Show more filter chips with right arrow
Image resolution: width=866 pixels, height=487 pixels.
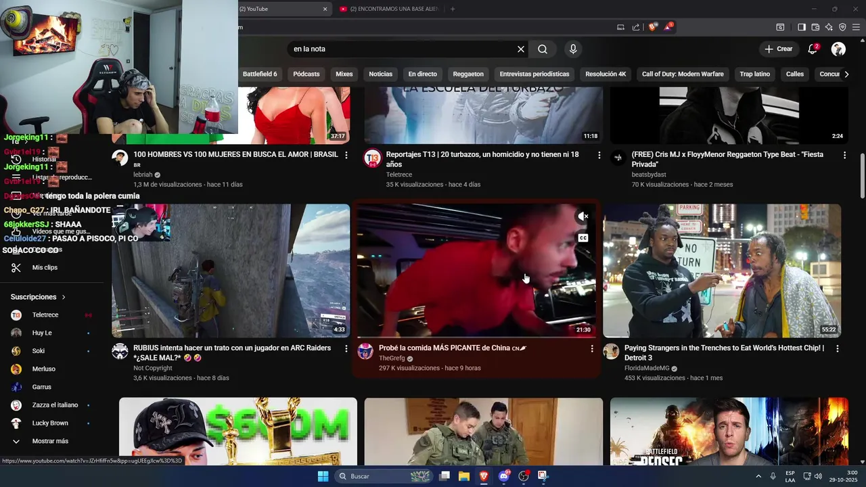pyautogui.click(x=846, y=74)
